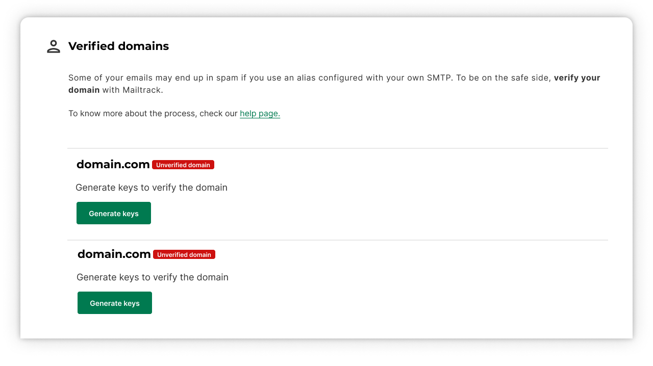Image resolution: width=653 pixels, height=366 pixels.
Task: Click the "To know more about the process" sentence
Action: click(x=153, y=113)
